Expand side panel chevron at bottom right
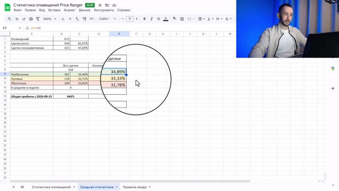The width and height of the screenshot is (339, 191). point(333,185)
